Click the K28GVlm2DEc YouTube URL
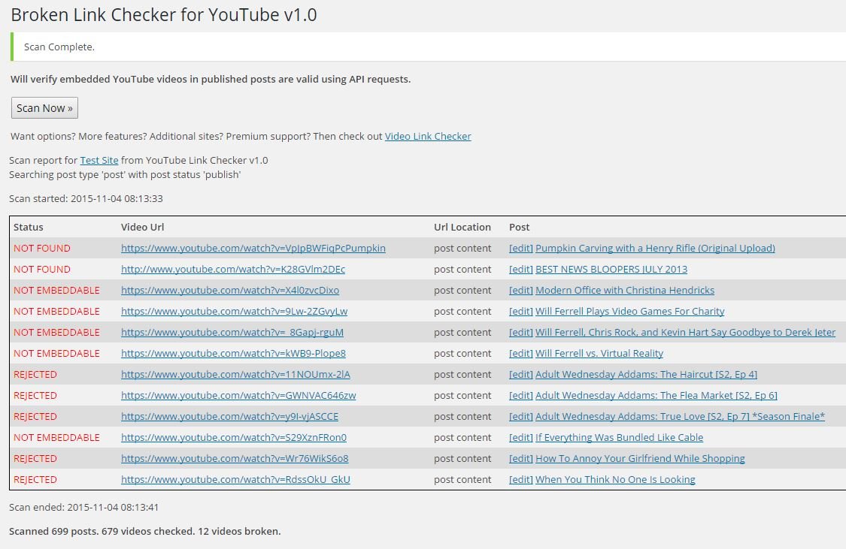This screenshot has width=846, height=549. coord(232,270)
